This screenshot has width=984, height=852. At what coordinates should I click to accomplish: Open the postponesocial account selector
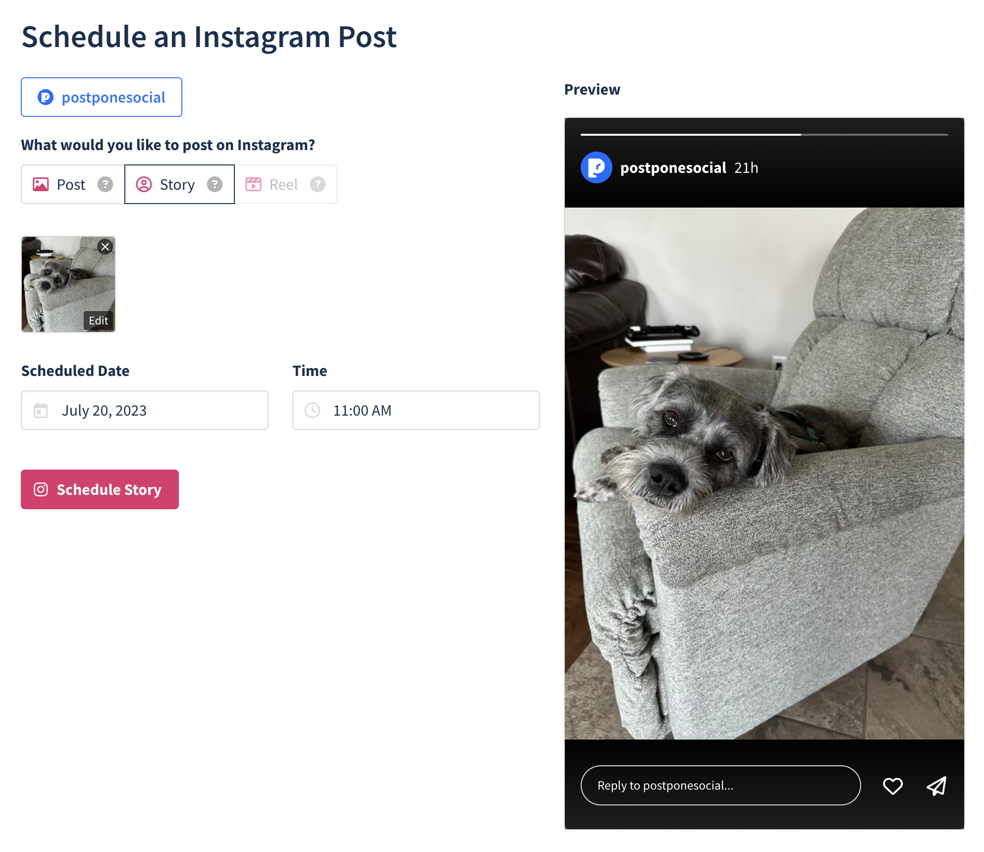pos(101,97)
